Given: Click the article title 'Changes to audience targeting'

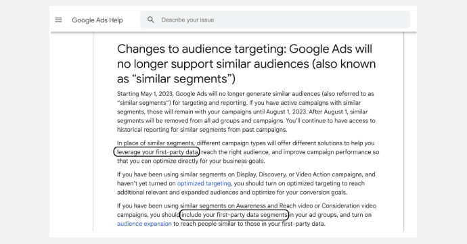Looking at the screenshot, I should click(x=246, y=64).
